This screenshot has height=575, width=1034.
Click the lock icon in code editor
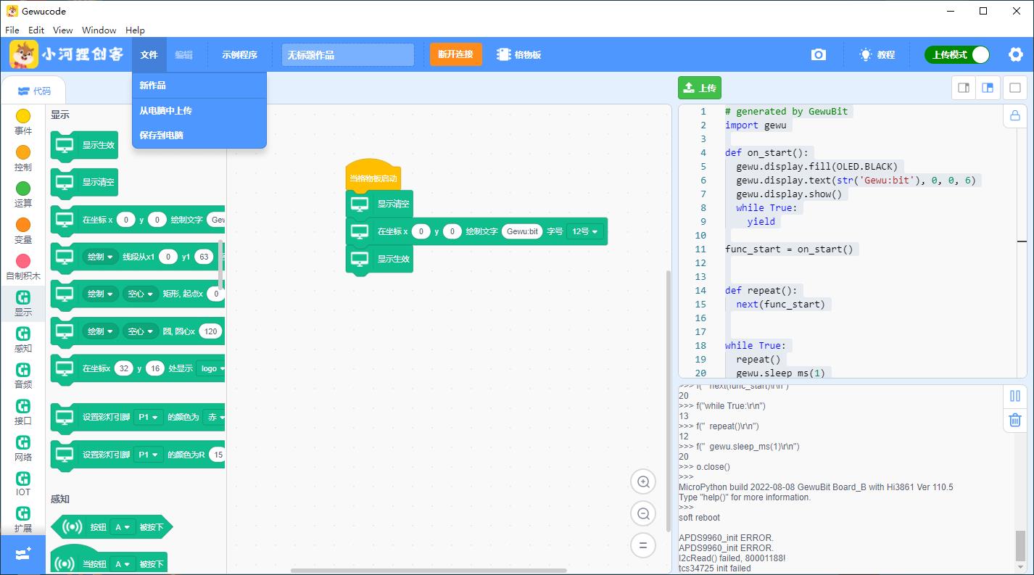click(1015, 115)
